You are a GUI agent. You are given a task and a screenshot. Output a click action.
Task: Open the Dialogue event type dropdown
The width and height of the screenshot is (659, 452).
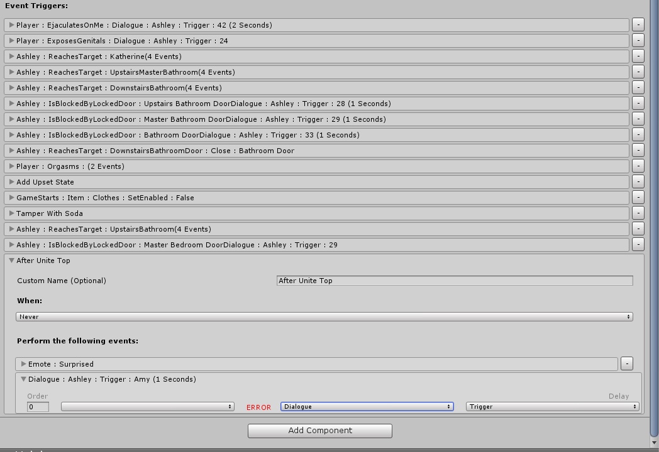[367, 407]
